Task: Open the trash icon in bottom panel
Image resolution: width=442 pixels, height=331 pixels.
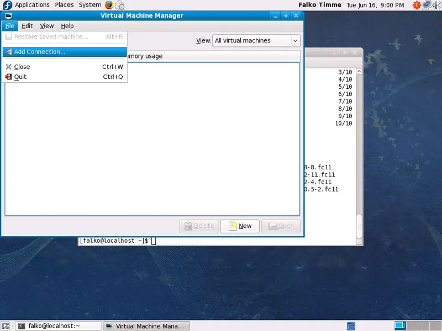Action: (x=351, y=326)
